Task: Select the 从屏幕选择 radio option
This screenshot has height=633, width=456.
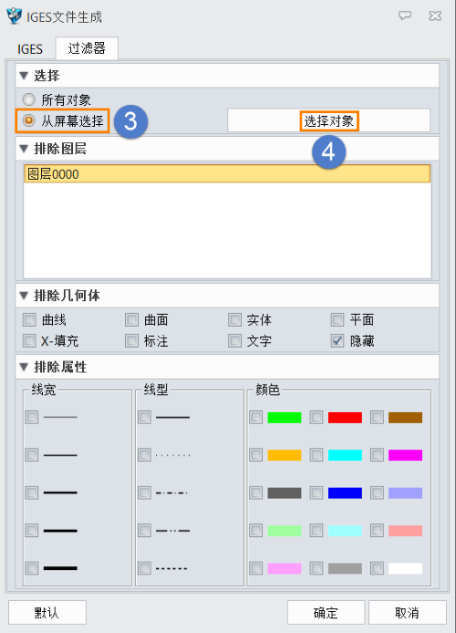Action: click(x=28, y=120)
